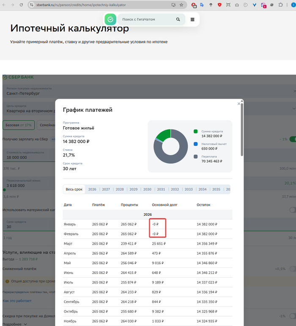The width and height of the screenshot is (296, 326).
Task: Open the loan purpose dropdown 'Квартира на вторичном'
Action: 29,109
